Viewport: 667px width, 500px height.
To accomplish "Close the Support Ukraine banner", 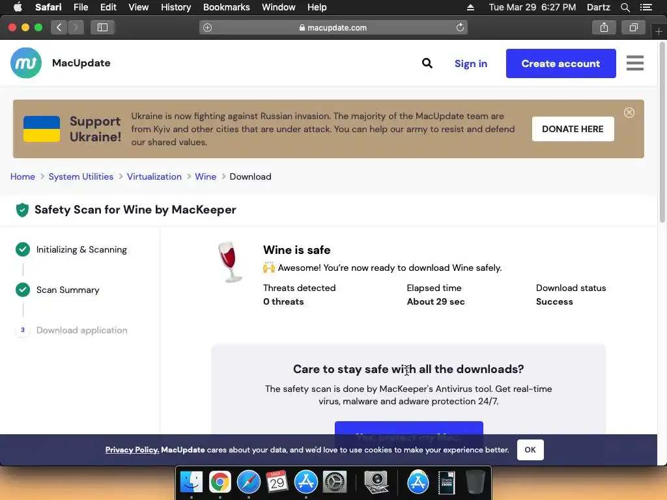I will 629,113.
